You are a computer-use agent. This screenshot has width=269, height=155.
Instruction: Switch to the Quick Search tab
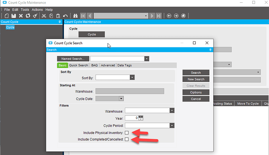[x=79, y=65]
